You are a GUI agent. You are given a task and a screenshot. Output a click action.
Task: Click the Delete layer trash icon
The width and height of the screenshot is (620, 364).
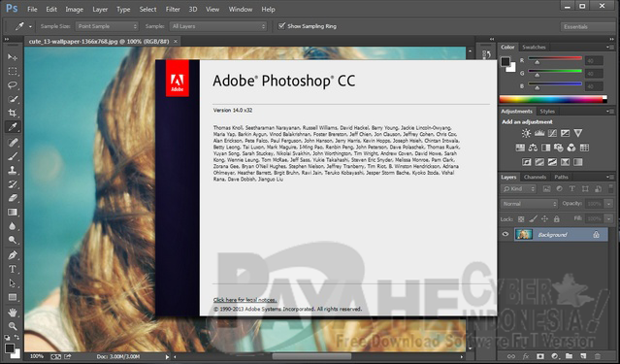(x=598, y=356)
